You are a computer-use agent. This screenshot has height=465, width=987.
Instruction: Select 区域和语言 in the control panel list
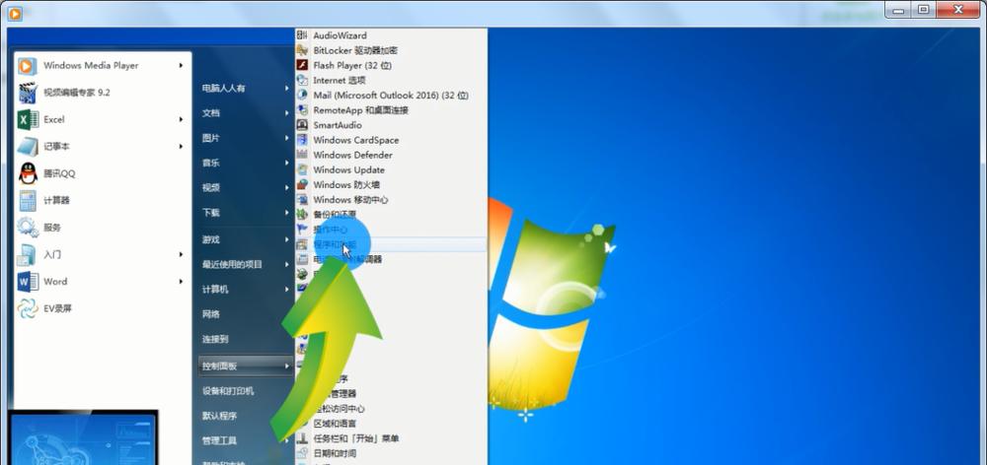point(391,424)
